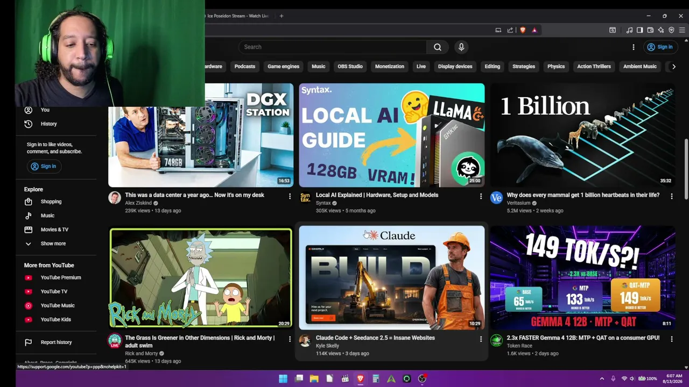Open options menu for the Veritasium heartbeats video
The height and width of the screenshot is (387, 689).
point(671,196)
